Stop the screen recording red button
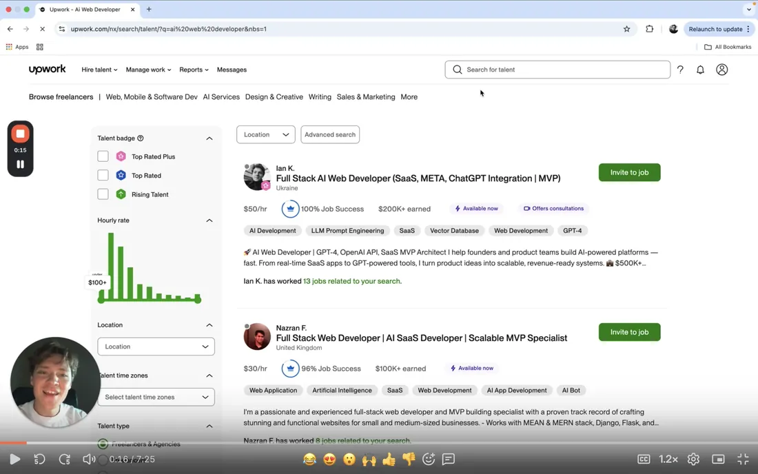Image resolution: width=758 pixels, height=474 pixels. coord(20,134)
